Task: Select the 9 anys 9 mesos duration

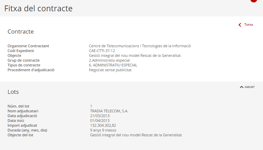Action: point(103,130)
